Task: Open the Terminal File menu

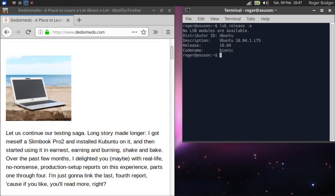Action: tap(188, 19)
